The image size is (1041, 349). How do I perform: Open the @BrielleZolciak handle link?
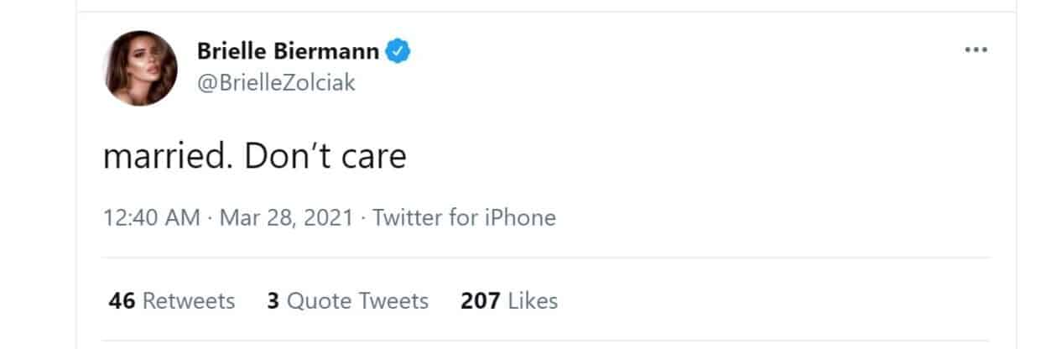276,83
